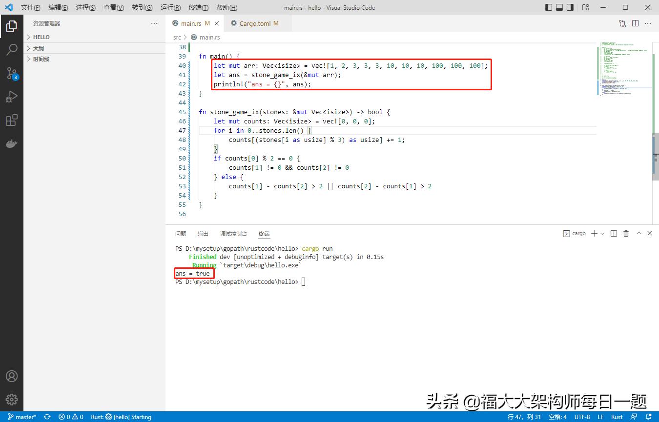
Task: Click the Rust [hello] status bar item
Action: [121, 417]
